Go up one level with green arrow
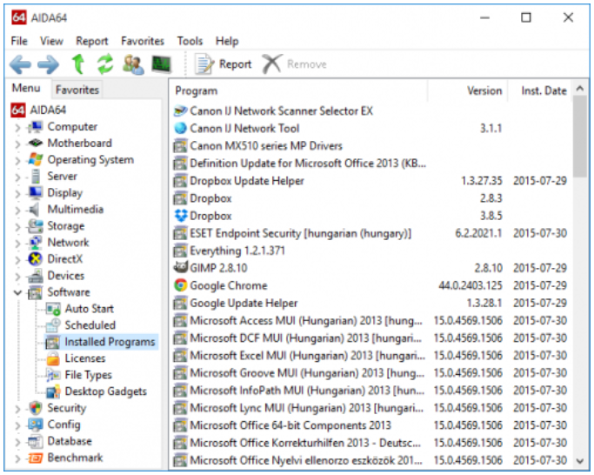Viewport: 594px width, 475px height. pyautogui.click(x=78, y=64)
